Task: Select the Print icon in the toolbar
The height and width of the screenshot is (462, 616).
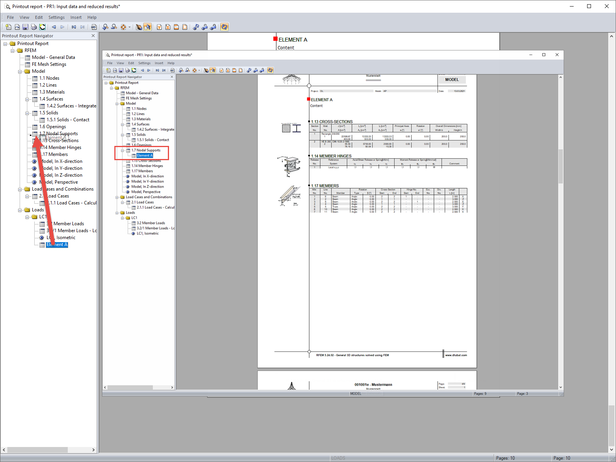Action: tap(33, 27)
